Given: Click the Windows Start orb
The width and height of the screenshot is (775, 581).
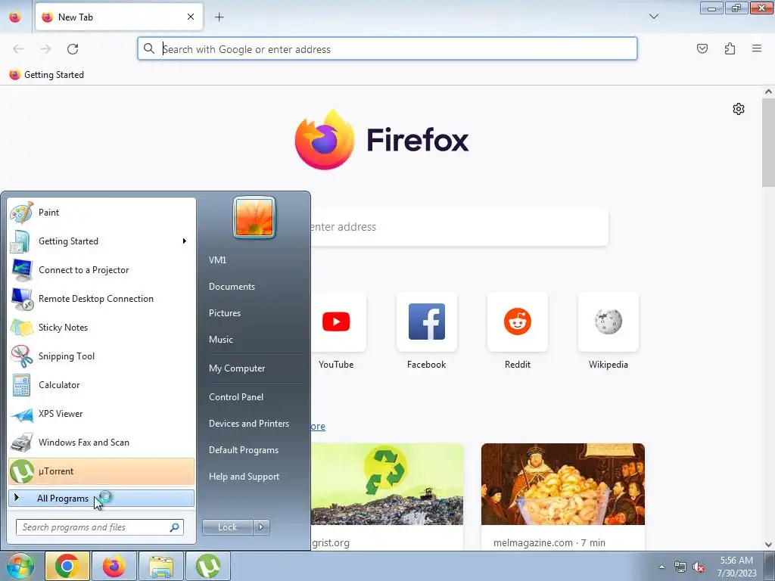Looking at the screenshot, I should point(20,567).
